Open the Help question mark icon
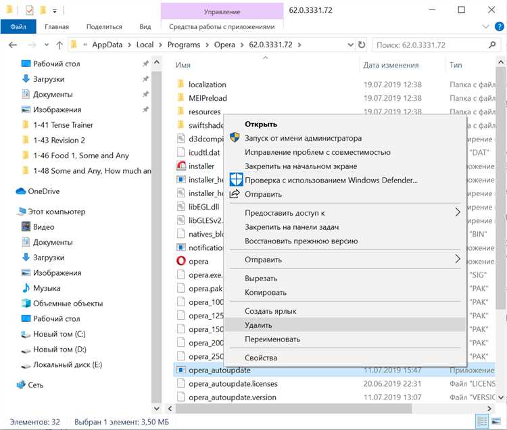The height and width of the screenshot is (430, 507). (x=500, y=26)
